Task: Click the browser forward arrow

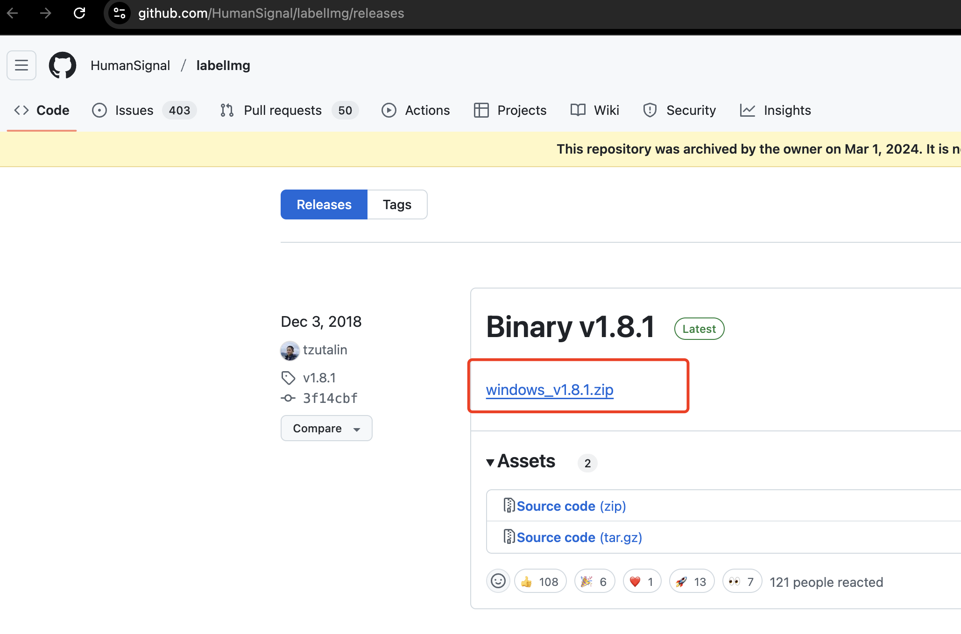Action: coord(46,13)
